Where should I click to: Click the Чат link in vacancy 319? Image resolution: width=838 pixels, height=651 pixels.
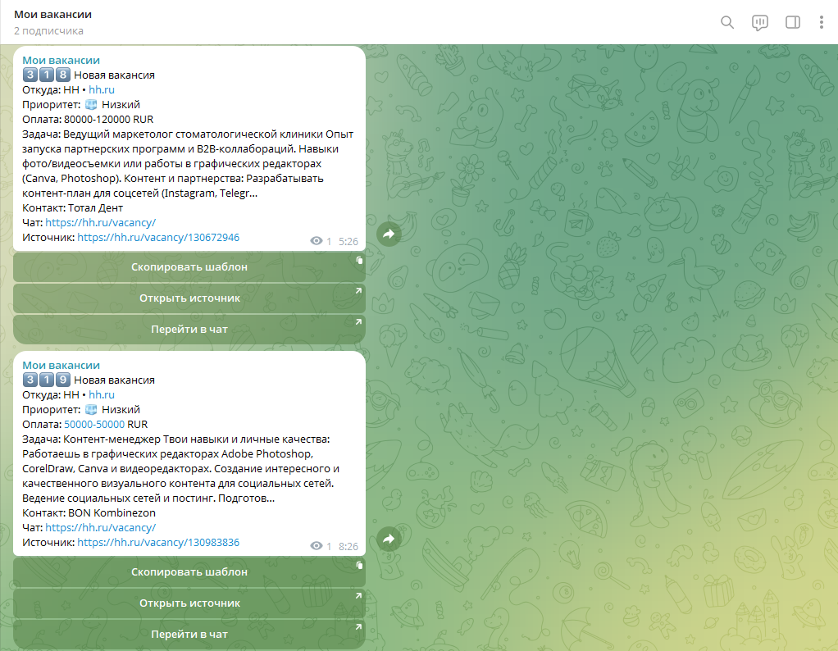[100, 527]
